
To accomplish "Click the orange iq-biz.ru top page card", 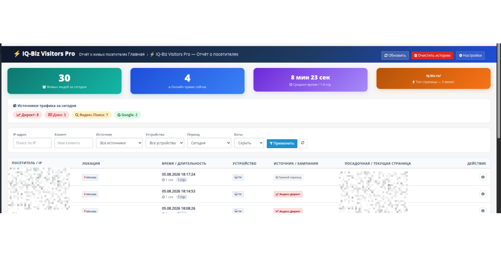I will [433, 79].
